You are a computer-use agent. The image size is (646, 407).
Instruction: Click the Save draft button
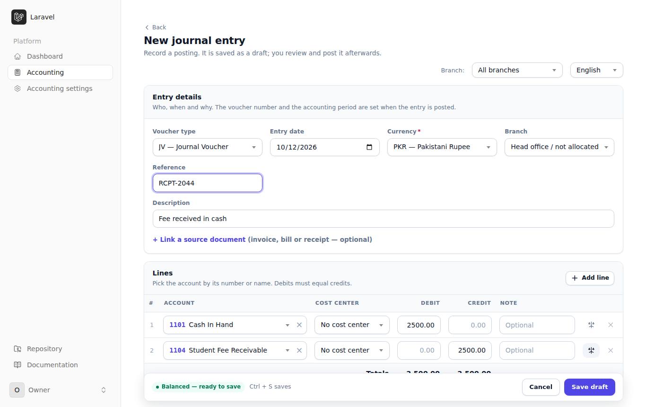(x=590, y=387)
